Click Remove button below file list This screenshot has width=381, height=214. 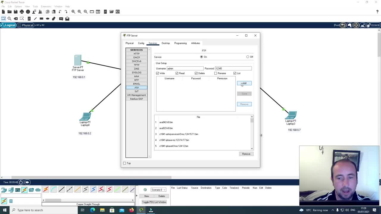[x=246, y=154]
